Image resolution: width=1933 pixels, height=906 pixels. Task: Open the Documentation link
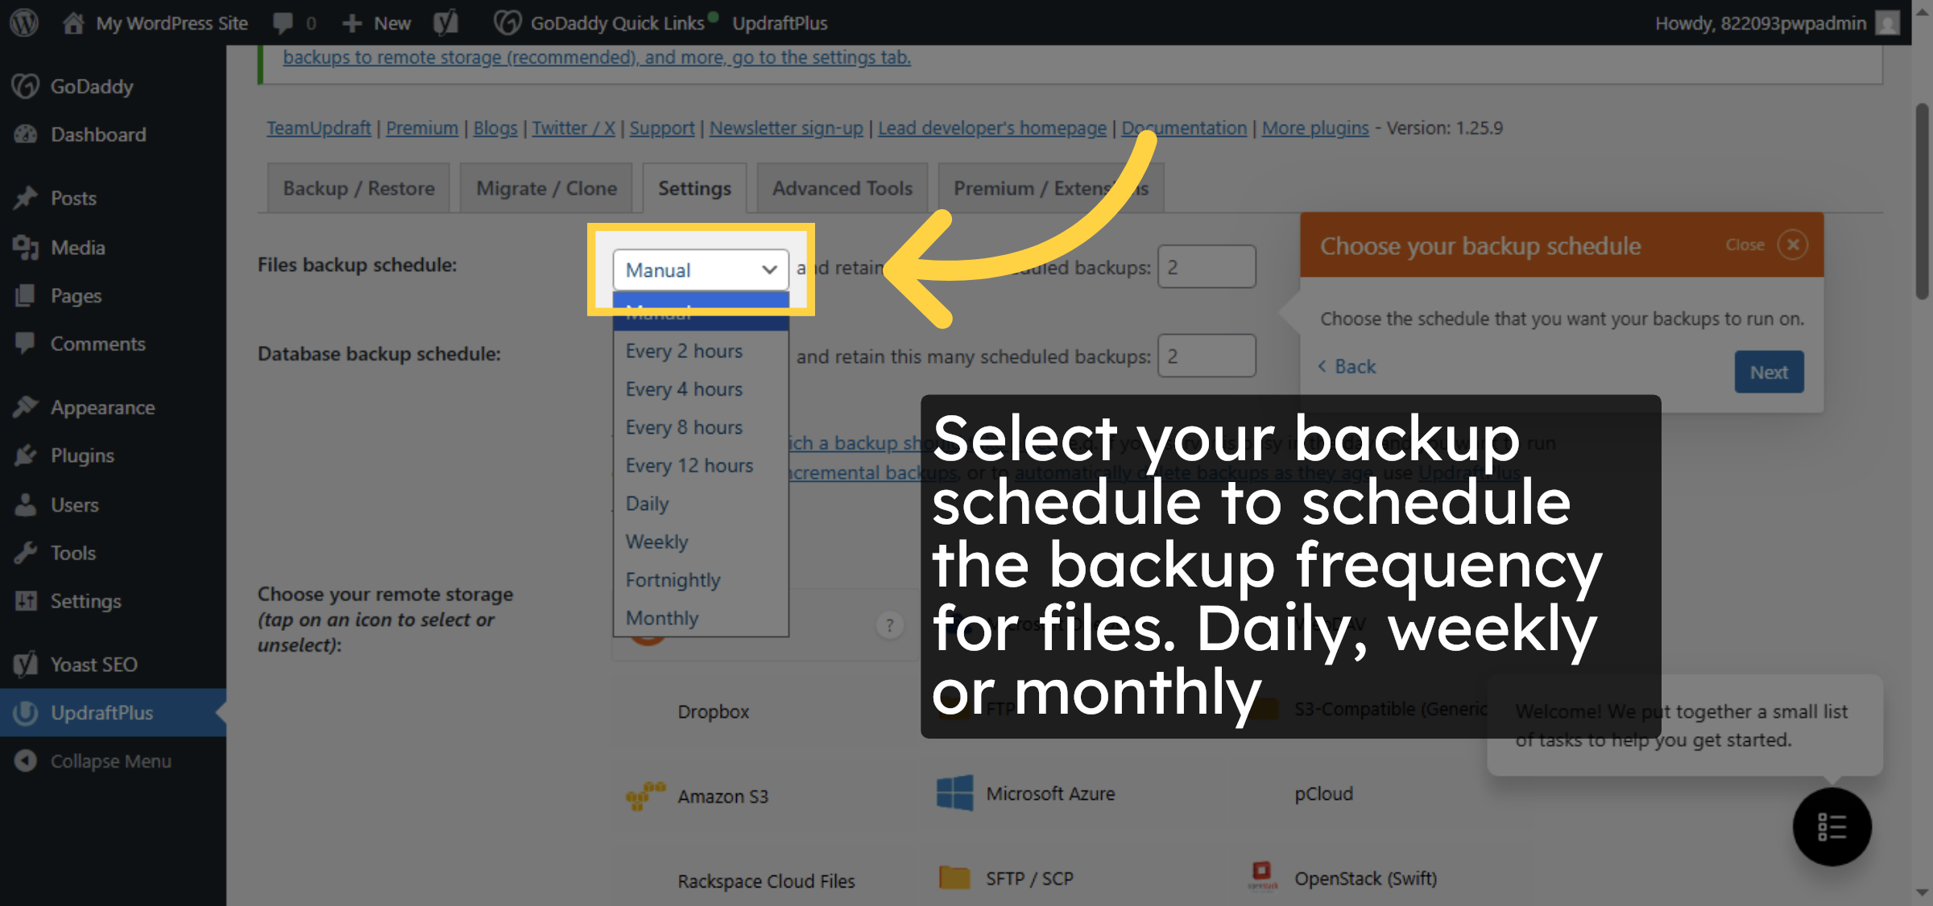point(1183,127)
